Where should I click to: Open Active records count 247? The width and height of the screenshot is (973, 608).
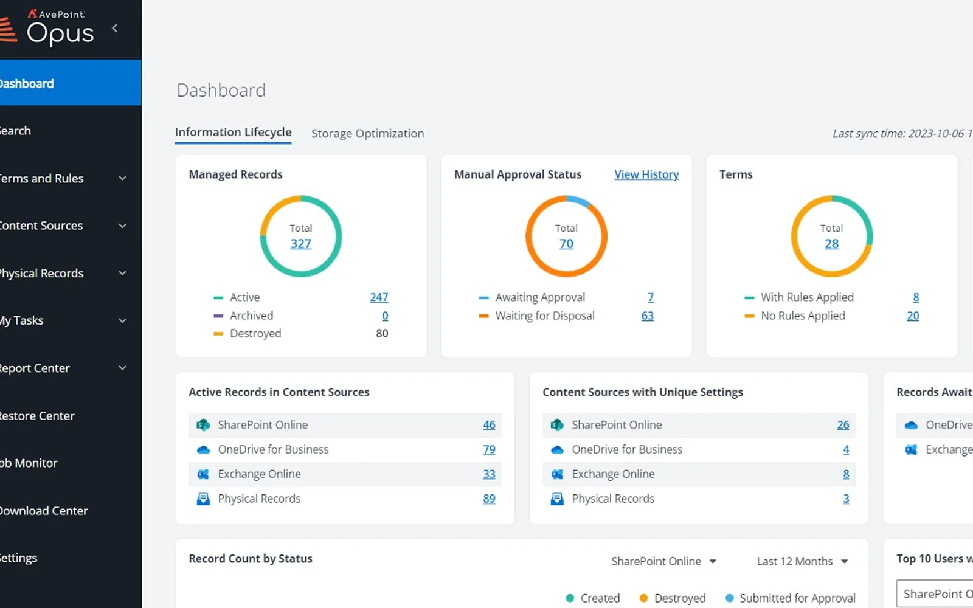379,297
